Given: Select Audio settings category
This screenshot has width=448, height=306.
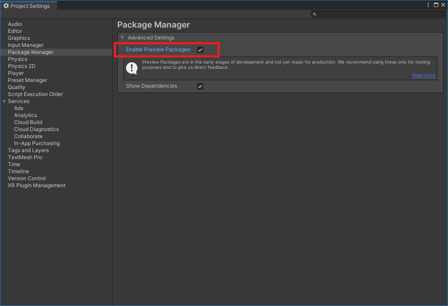Looking at the screenshot, I should [x=15, y=24].
